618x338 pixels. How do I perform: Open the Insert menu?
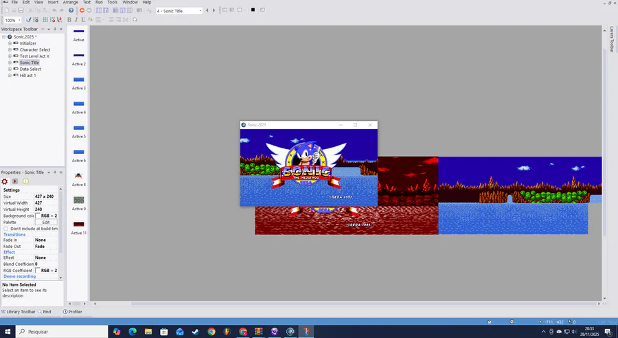point(53,2)
